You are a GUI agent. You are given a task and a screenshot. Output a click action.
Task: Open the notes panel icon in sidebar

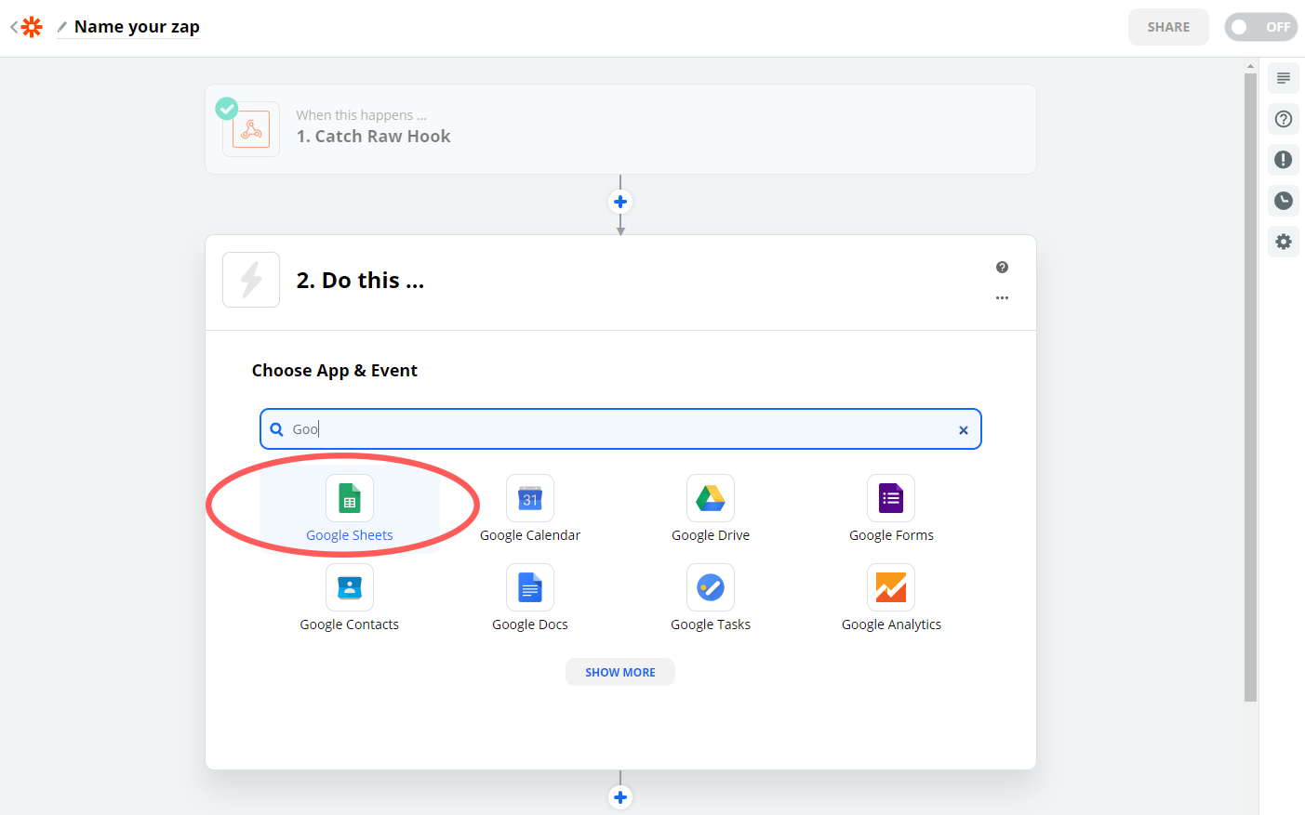click(x=1283, y=78)
